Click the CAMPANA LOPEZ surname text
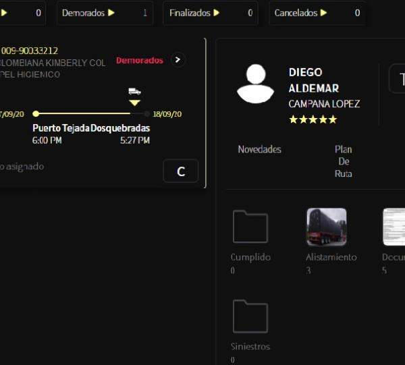405x365 pixels. (x=324, y=104)
